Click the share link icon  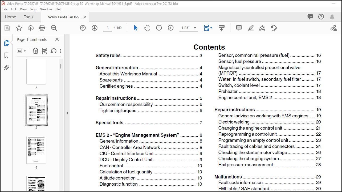pyautogui.click(x=333, y=28)
